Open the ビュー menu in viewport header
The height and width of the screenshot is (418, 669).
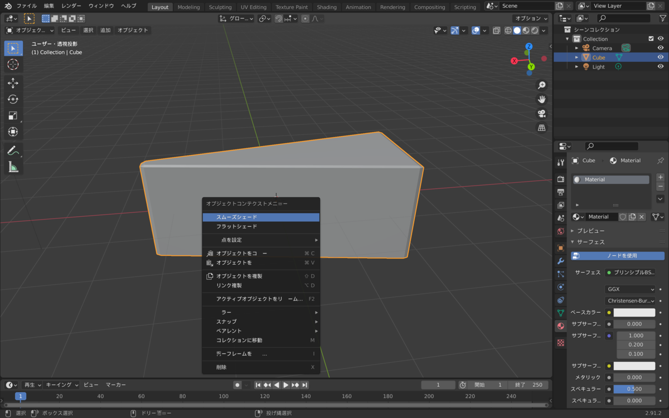(x=69, y=31)
